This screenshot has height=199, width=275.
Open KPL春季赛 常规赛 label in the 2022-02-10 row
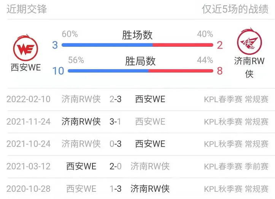pyautogui.click(x=236, y=99)
